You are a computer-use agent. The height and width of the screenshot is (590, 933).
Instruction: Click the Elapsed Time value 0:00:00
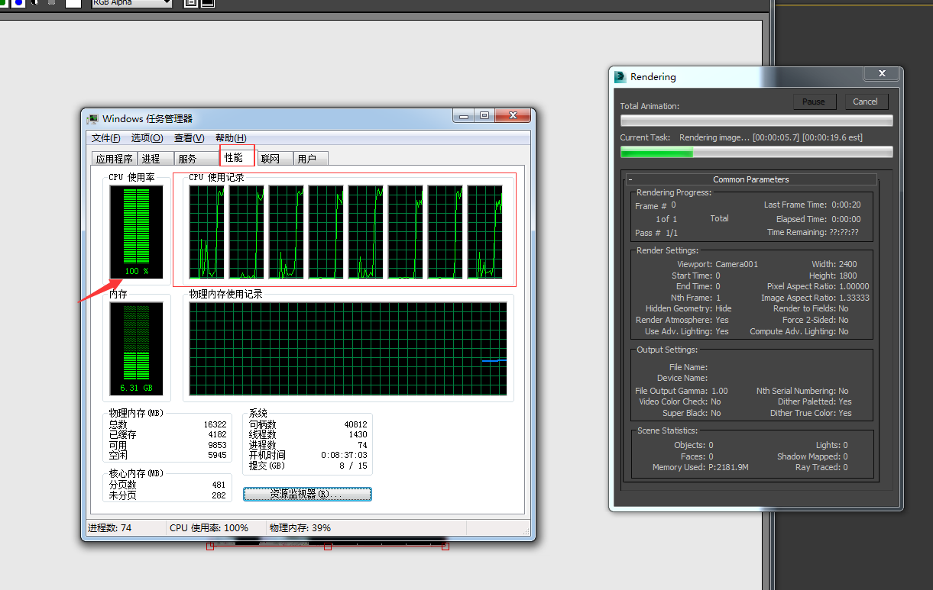[846, 219]
